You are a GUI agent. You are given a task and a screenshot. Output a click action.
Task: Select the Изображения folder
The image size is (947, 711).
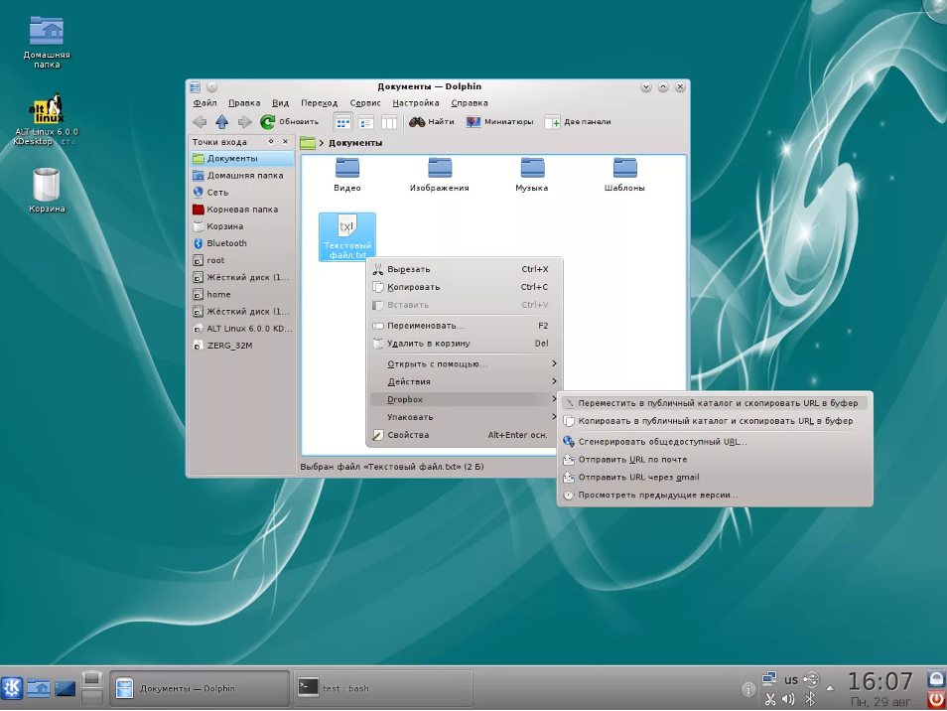tap(440, 175)
